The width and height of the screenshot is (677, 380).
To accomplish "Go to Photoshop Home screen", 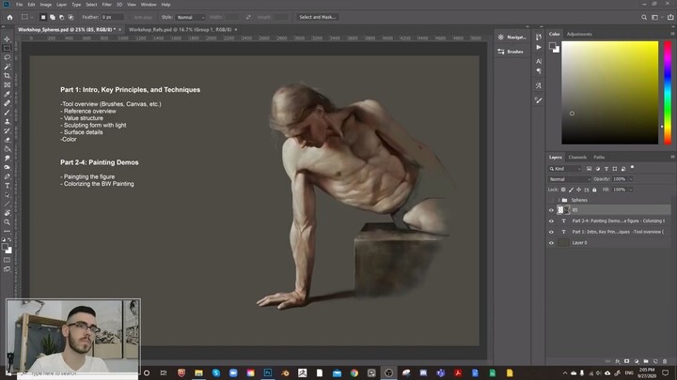I will pos(9,17).
